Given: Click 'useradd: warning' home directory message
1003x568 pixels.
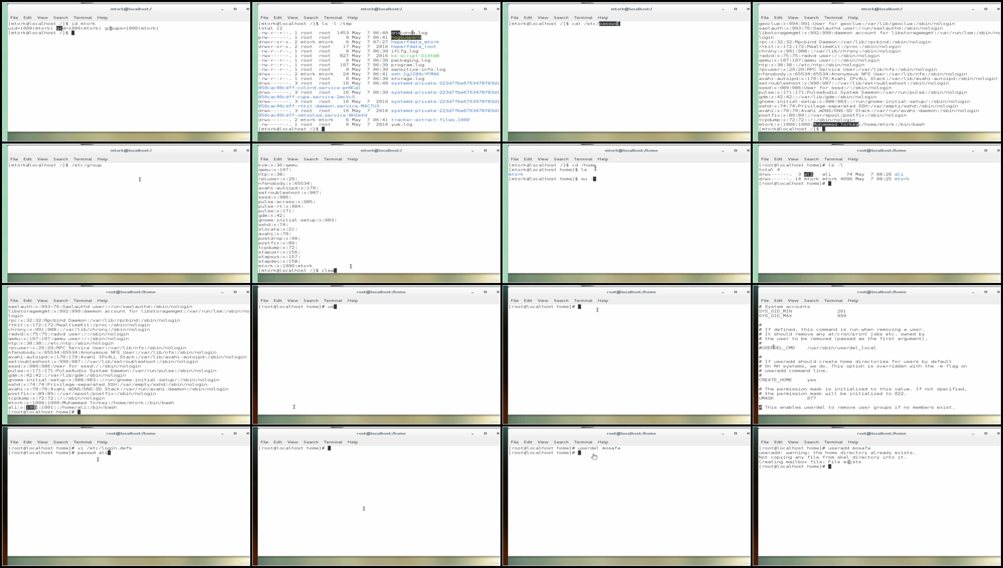Looking at the screenshot, I should point(837,453).
